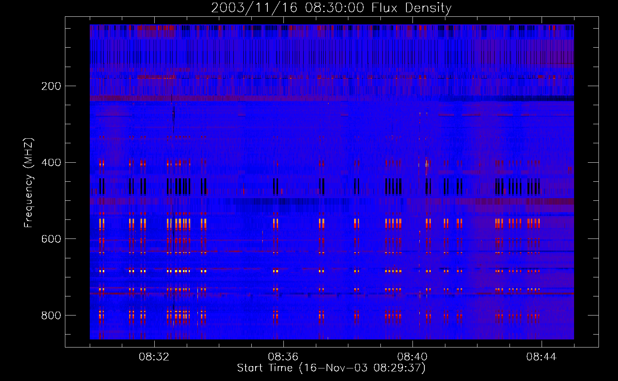Viewport: 618px width, 381px height.
Task: Click the y-axis label "Frequency (MHZ)"
Action: click(29, 183)
